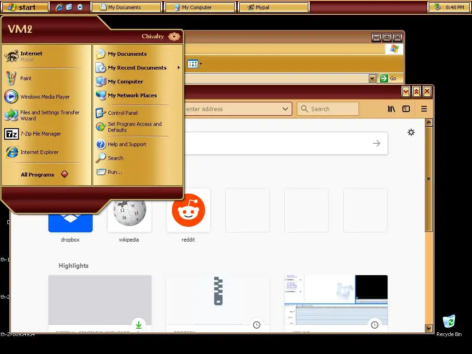The width and height of the screenshot is (472, 354).
Task: Click Go button in Explorer window
Action: (x=388, y=78)
